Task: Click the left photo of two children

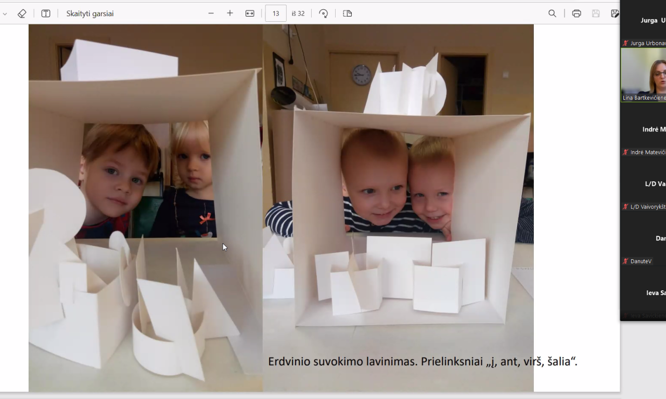Action: 146,208
